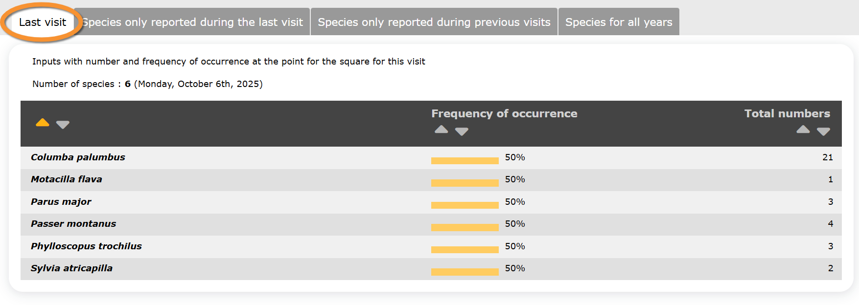The image size is (859, 305).
Task: Sort Total numbers descending
Action: [823, 131]
